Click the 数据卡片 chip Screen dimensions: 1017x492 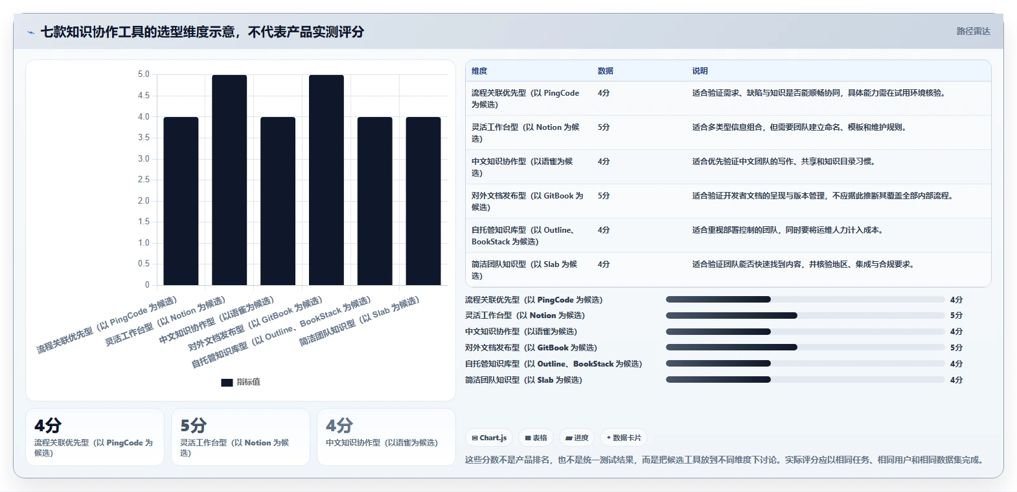pos(624,438)
